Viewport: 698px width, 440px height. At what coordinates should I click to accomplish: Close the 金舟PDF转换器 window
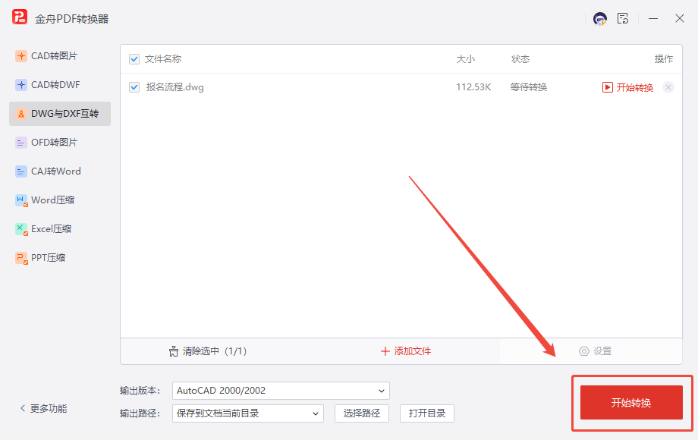pyautogui.click(x=679, y=19)
